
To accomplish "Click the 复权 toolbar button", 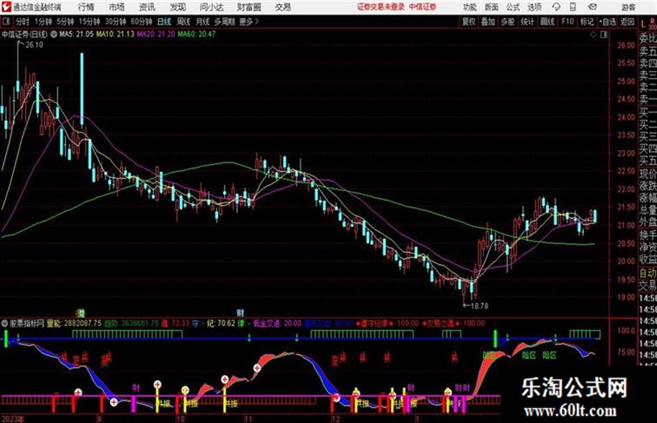I will point(469,22).
